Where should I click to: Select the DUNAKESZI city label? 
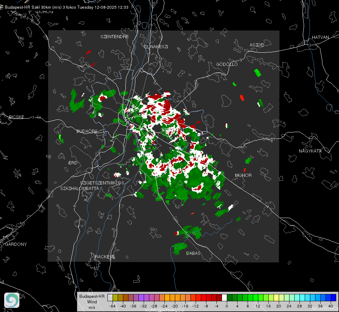(156, 46)
